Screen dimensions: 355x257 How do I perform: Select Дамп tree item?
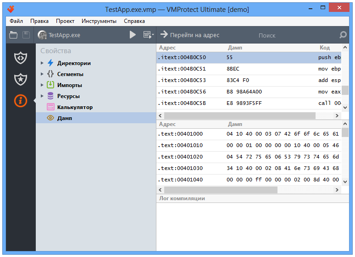[x=96, y=118]
